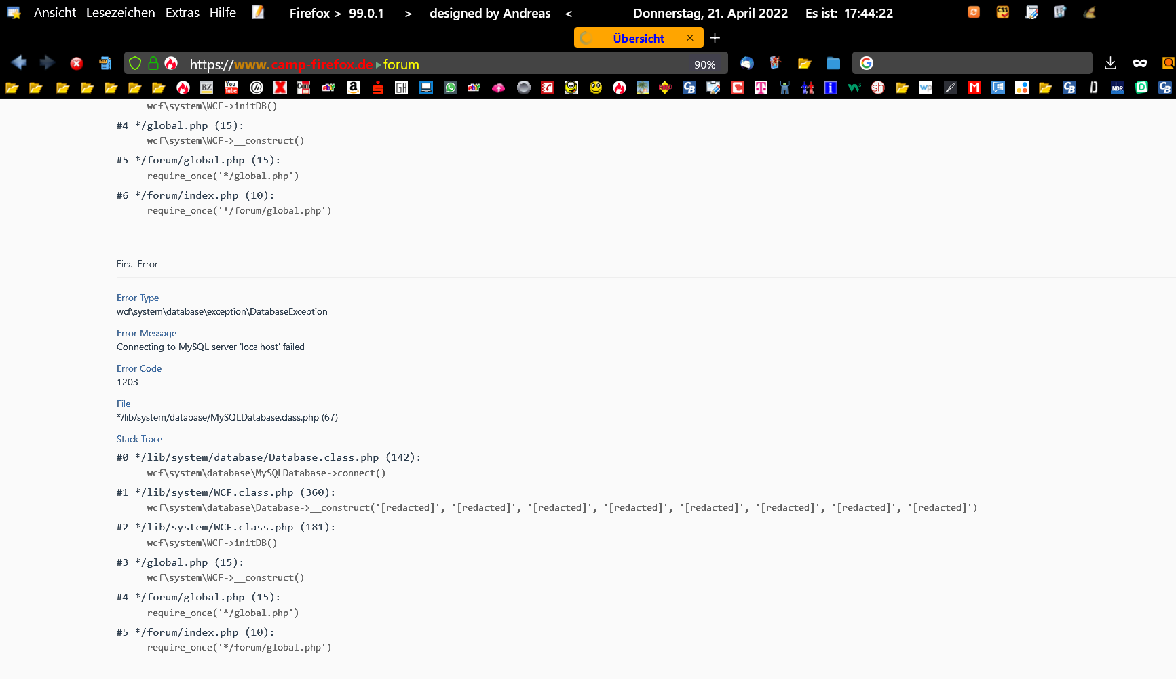Open the private browsing mask icon

1140,63
